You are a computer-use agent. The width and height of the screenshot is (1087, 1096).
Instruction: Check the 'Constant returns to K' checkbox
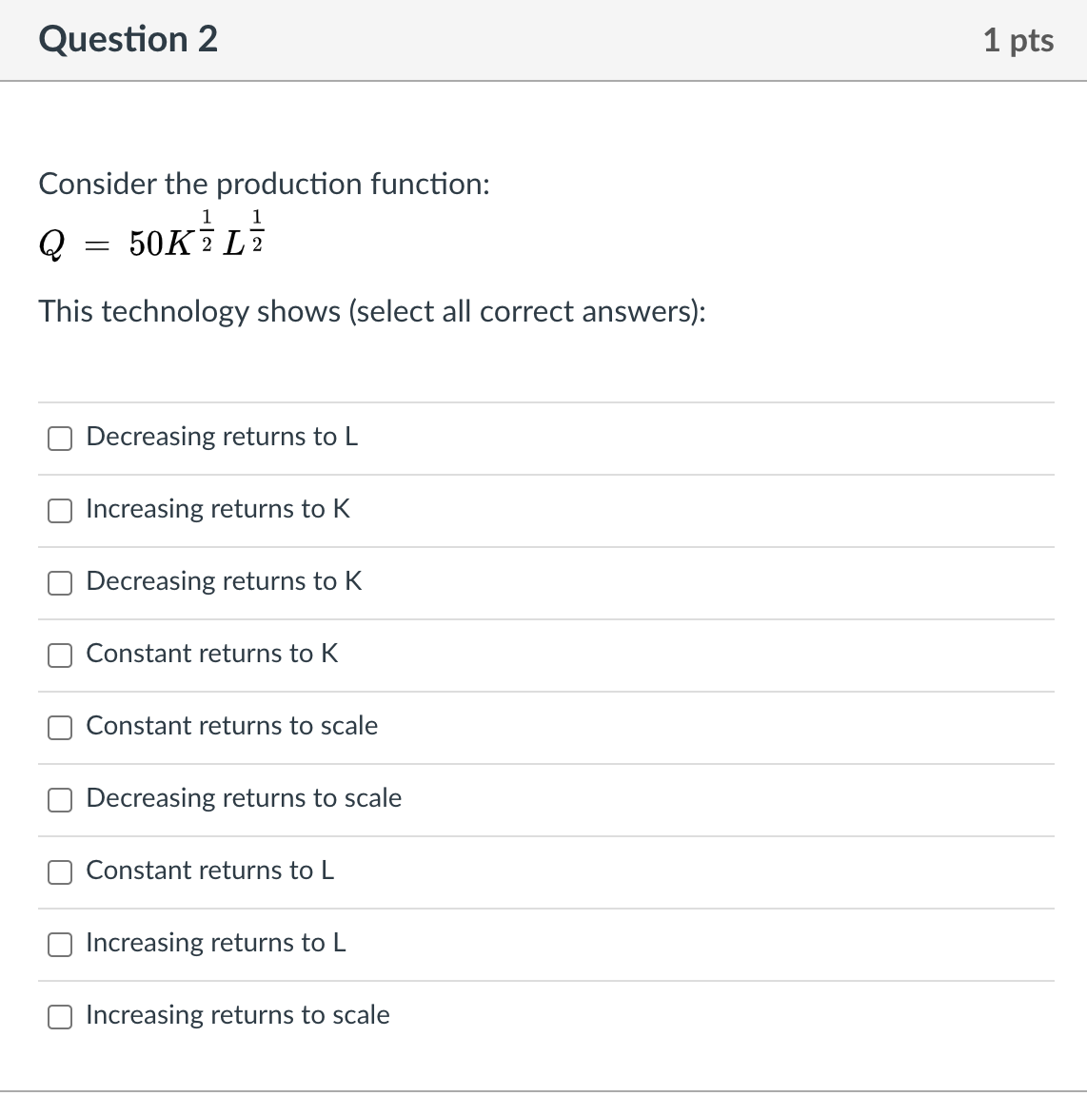[60, 656]
